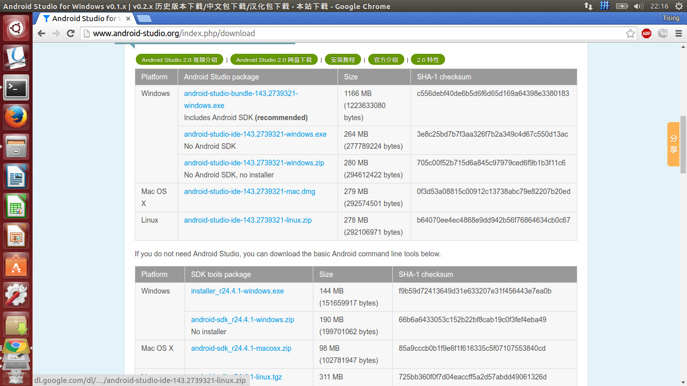This screenshot has width=687, height=386.
Task: Open Chrome hamburger menu
Action: [x=678, y=33]
